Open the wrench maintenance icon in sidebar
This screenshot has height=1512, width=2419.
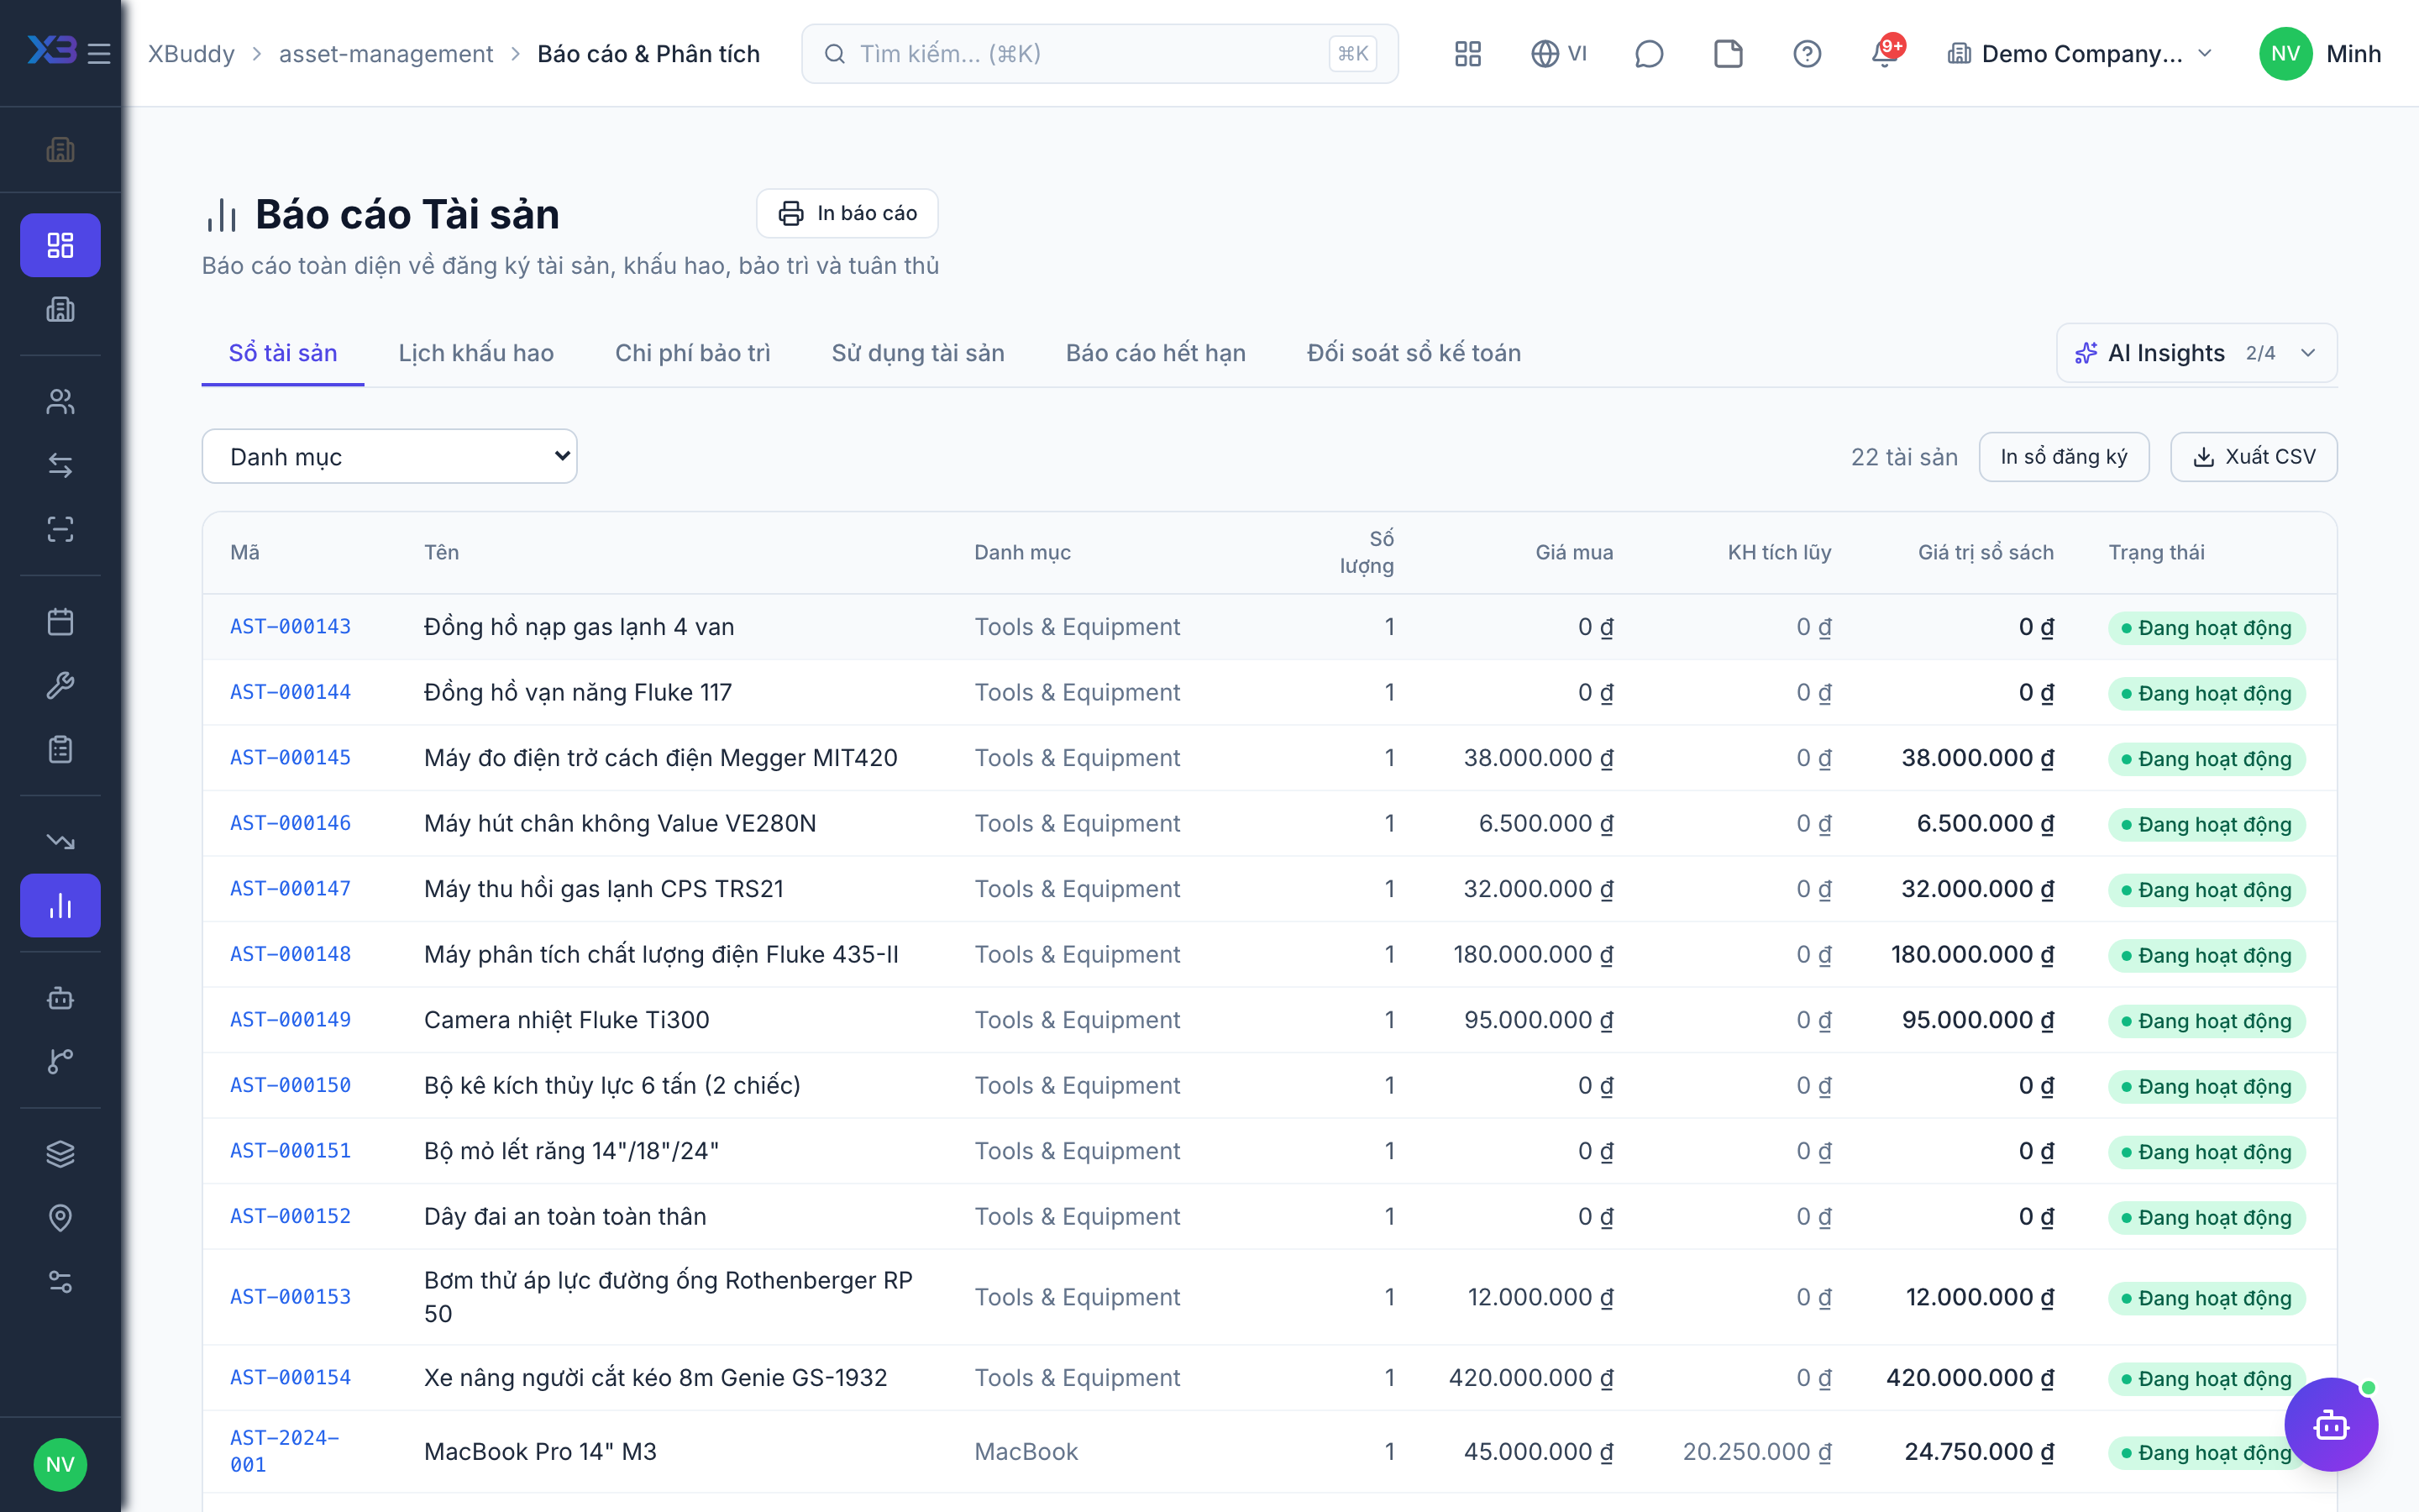(60, 686)
